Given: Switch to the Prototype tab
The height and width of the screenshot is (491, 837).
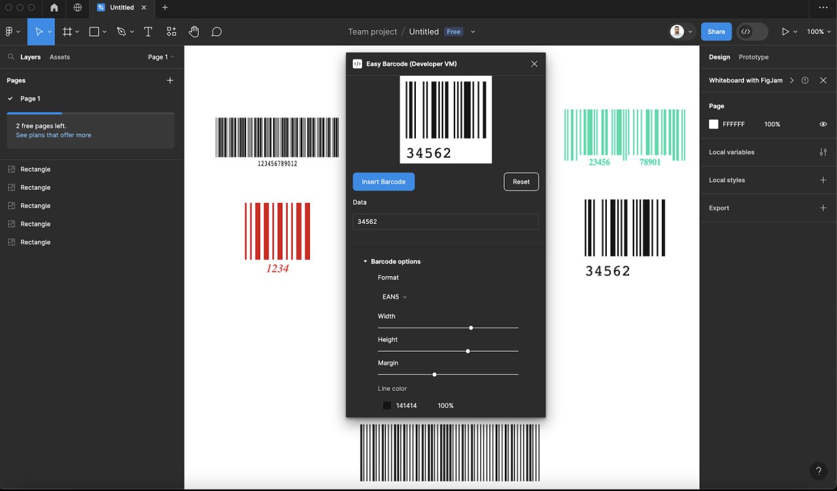Looking at the screenshot, I should pyautogui.click(x=753, y=57).
